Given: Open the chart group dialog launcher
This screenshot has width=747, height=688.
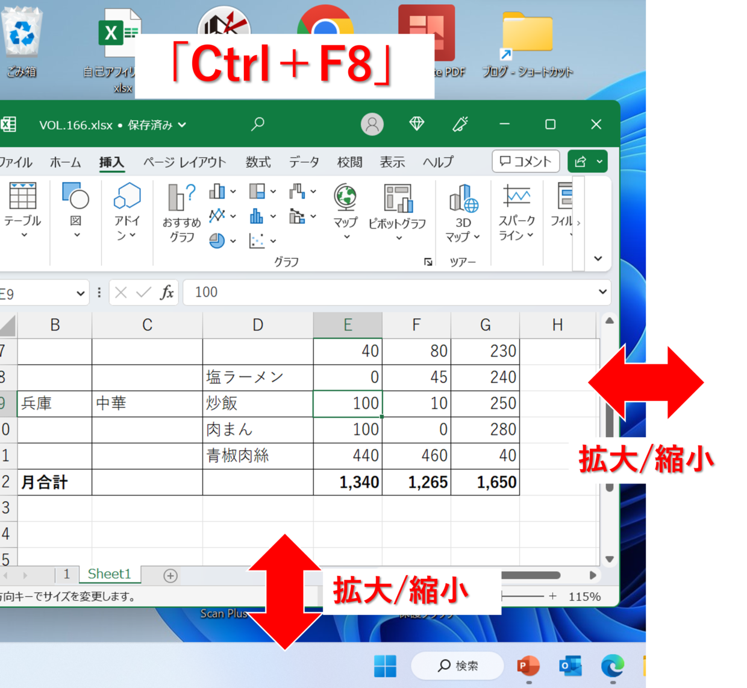Looking at the screenshot, I should tap(428, 262).
